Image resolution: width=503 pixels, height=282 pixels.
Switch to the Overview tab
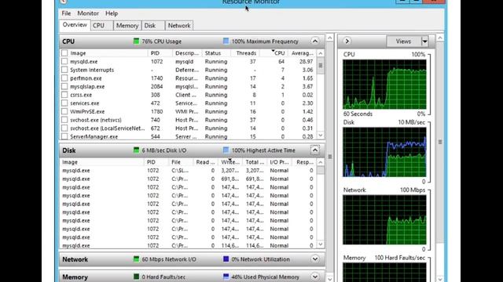coord(75,25)
